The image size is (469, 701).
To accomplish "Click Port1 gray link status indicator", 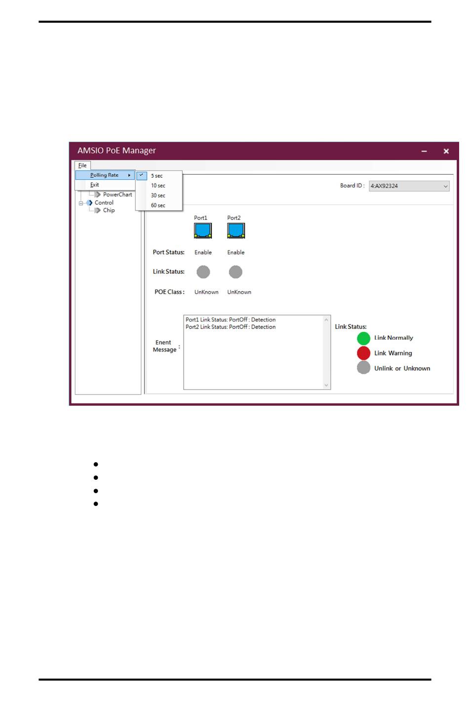I will point(203,272).
